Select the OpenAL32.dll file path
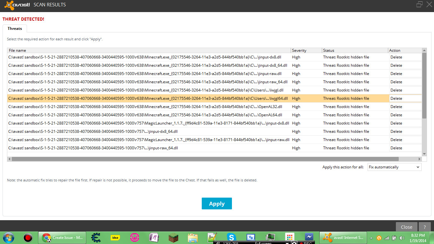434x244 pixels. (145, 107)
